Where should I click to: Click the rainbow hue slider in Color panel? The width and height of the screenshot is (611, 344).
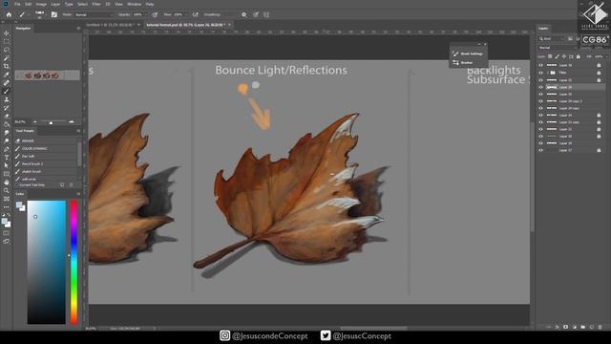(x=74, y=262)
